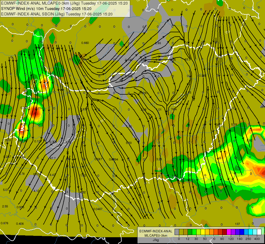Select the olive swatch in the color legend
Viewport: 265px width, 244px height.
181,232
